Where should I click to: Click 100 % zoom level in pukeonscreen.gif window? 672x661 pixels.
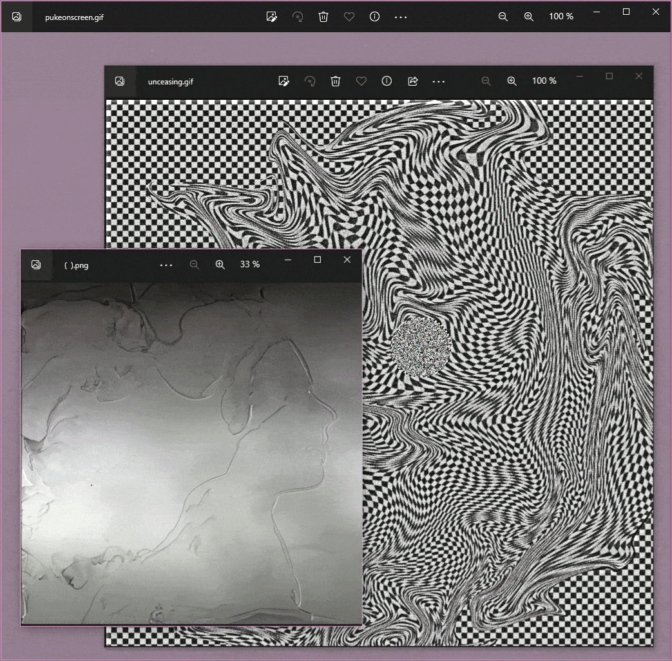pos(561,16)
